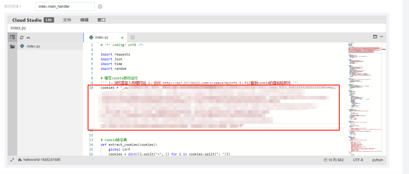This screenshot has width=409, height=174.
Task: Click the unsaved green dot on the index.py tab
Action: coord(122,38)
